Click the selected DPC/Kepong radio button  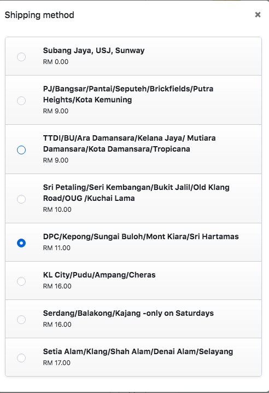tap(21, 243)
